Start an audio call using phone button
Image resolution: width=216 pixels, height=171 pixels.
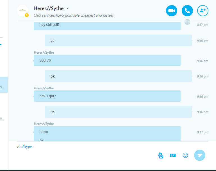pyautogui.click(x=187, y=11)
